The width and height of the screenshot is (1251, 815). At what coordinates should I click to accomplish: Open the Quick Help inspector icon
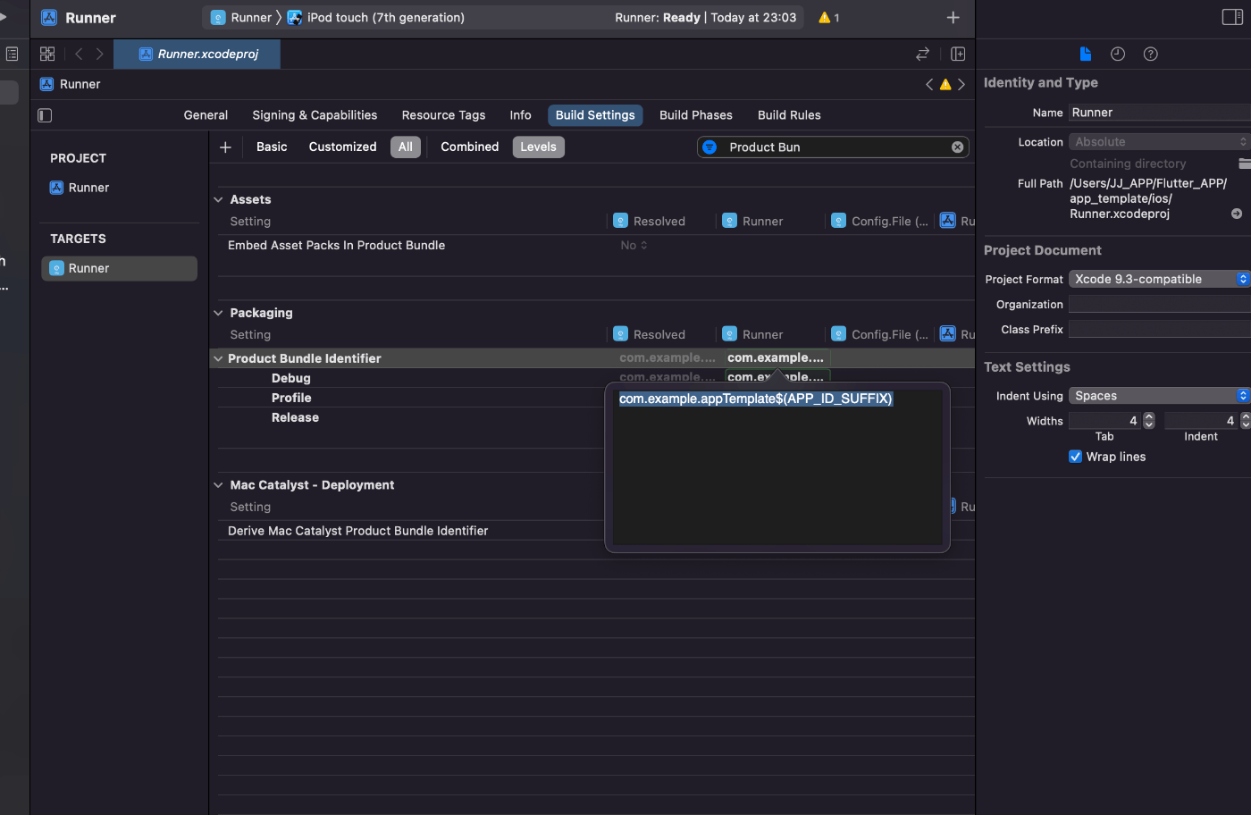coord(1151,54)
